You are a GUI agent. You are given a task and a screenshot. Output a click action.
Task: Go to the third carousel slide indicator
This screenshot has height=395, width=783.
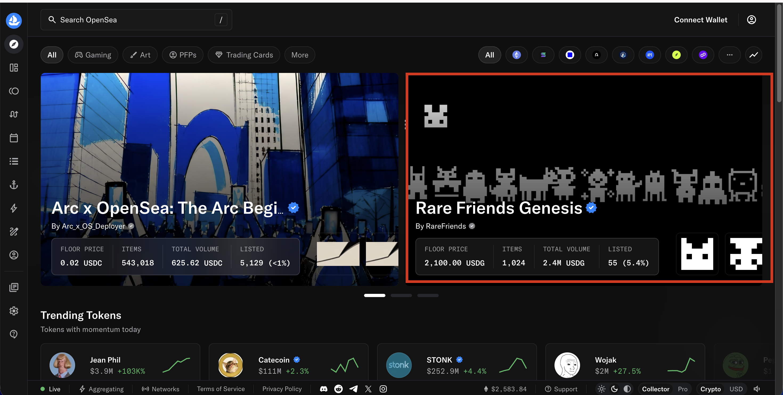pyautogui.click(x=428, y=295)
